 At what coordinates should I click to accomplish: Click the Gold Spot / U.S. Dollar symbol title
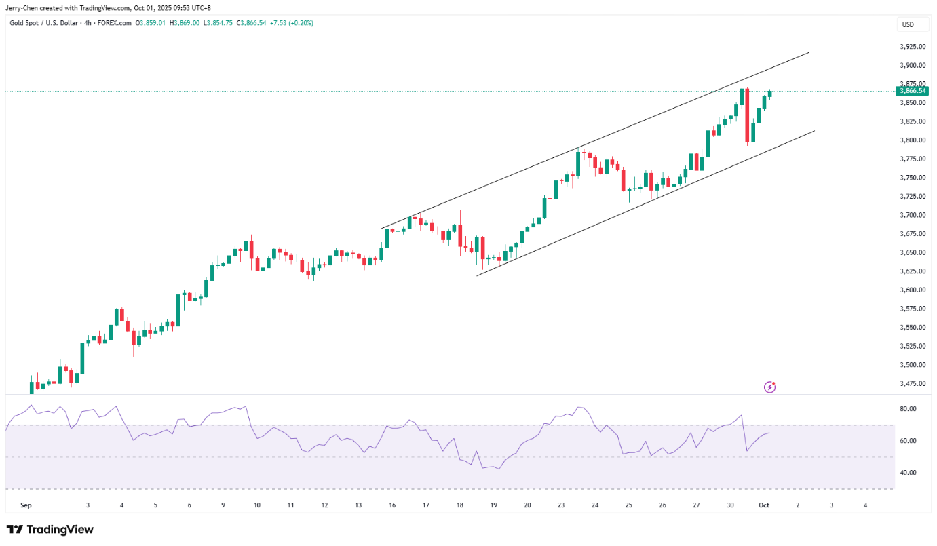click(x=46, y=23)
